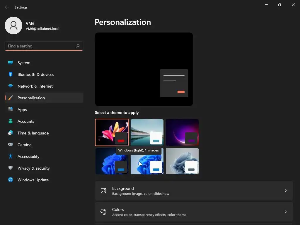The height and width of the screenshot is (225, 300).
Task: Apply the lake landscape light theme
Action: [147, 132]
